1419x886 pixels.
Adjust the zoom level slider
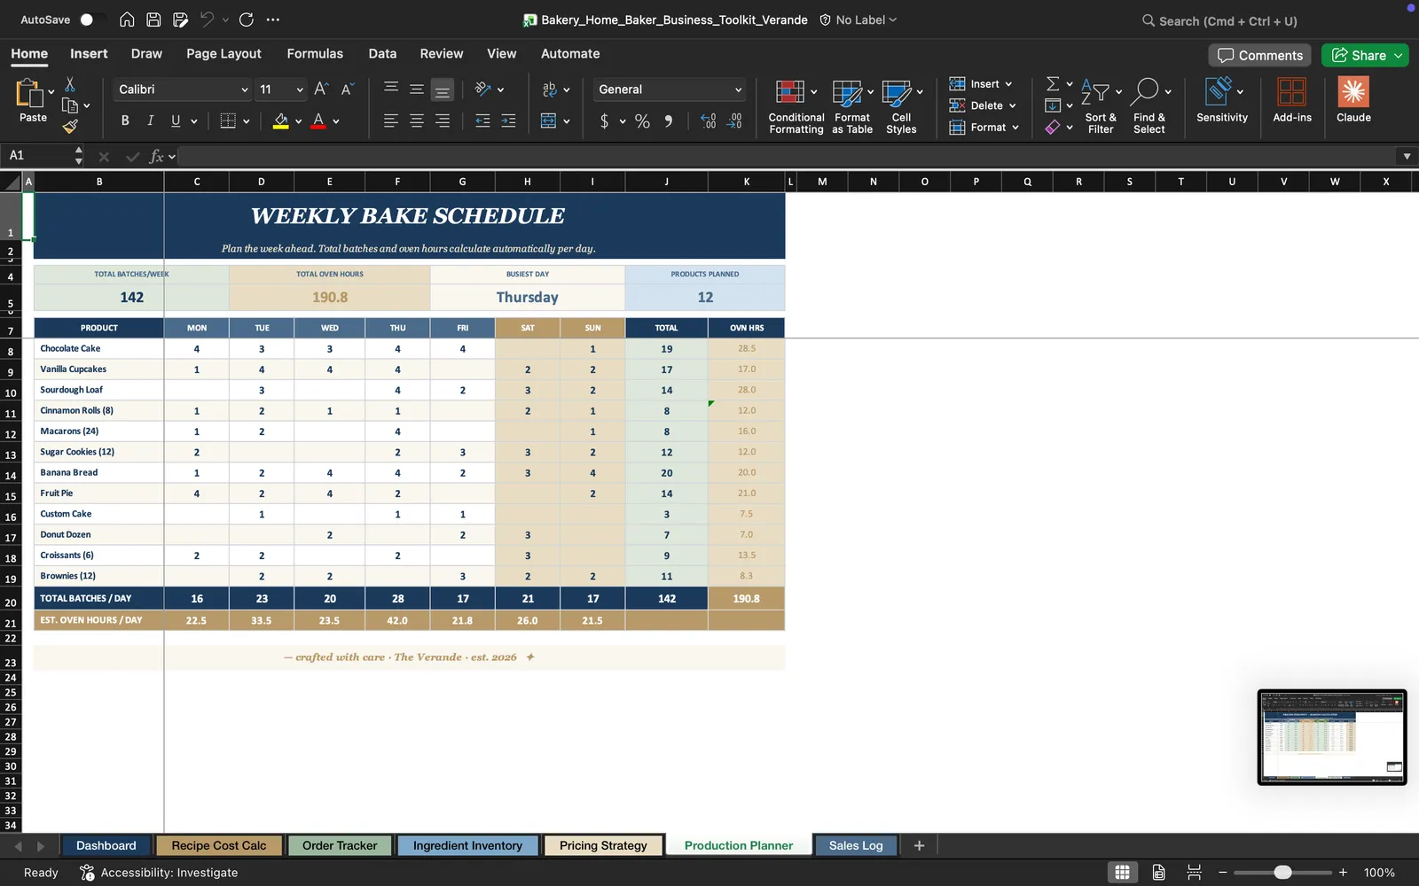pyautogui.click(x=1282, y=873)
